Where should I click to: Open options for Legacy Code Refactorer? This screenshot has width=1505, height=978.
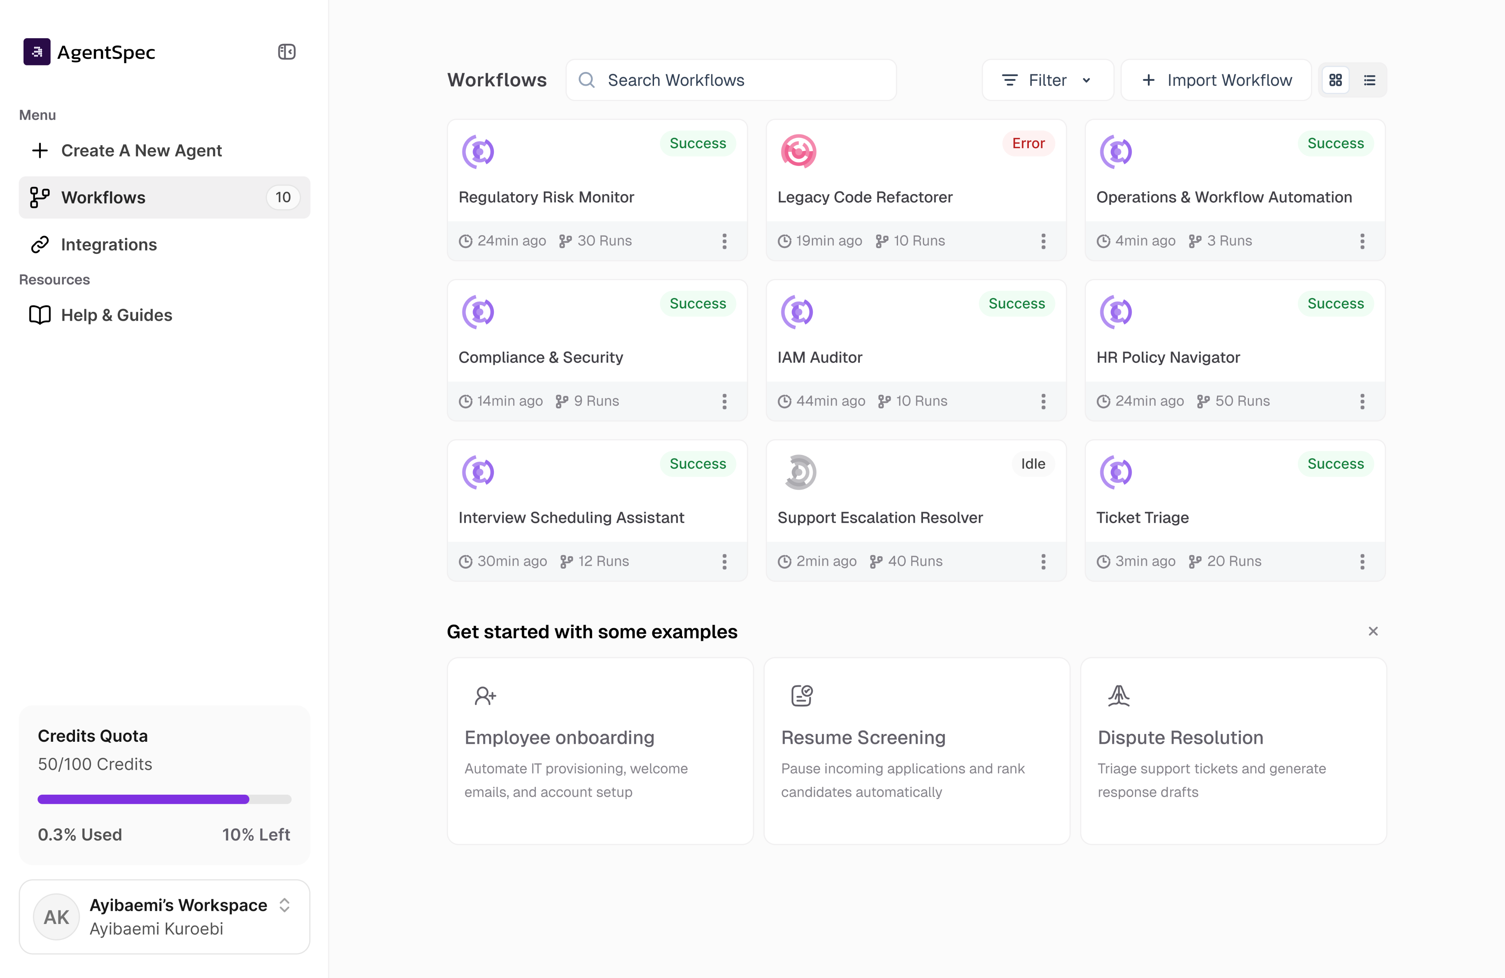click(1044, 241)
